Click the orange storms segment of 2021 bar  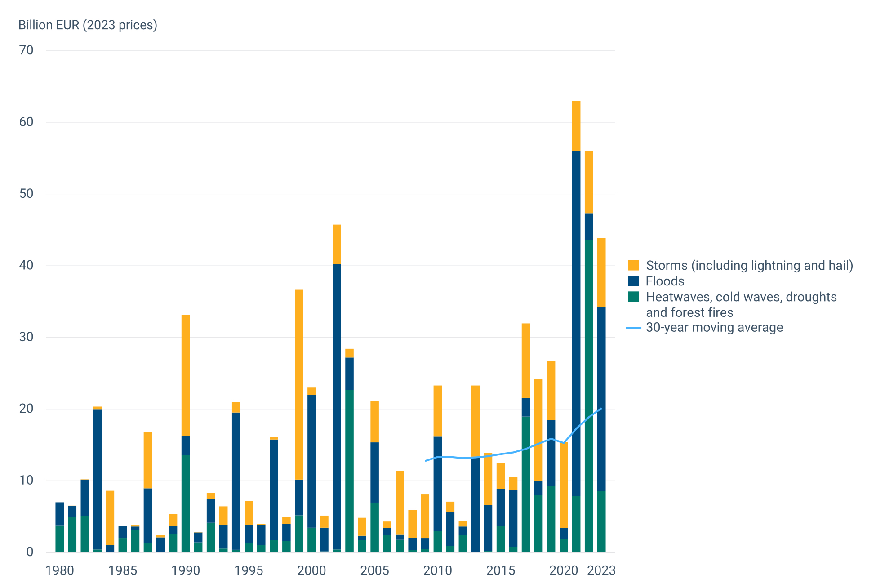576,126
